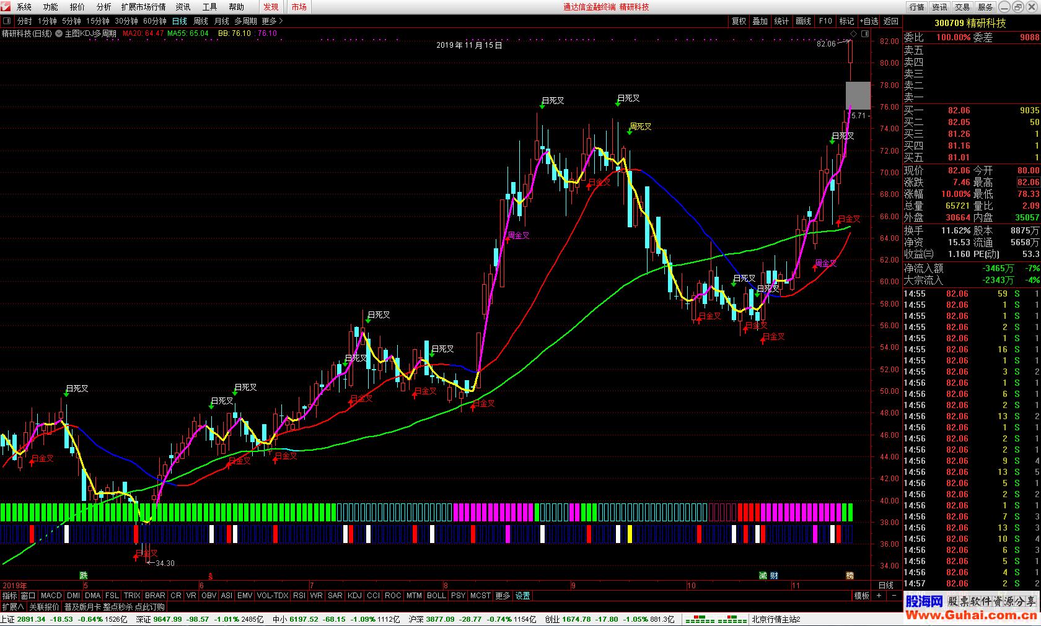This screenshot has width=1041, height=626.
Task: Click the 日线 label at timeline end
Action: click(x=886, y=585)
